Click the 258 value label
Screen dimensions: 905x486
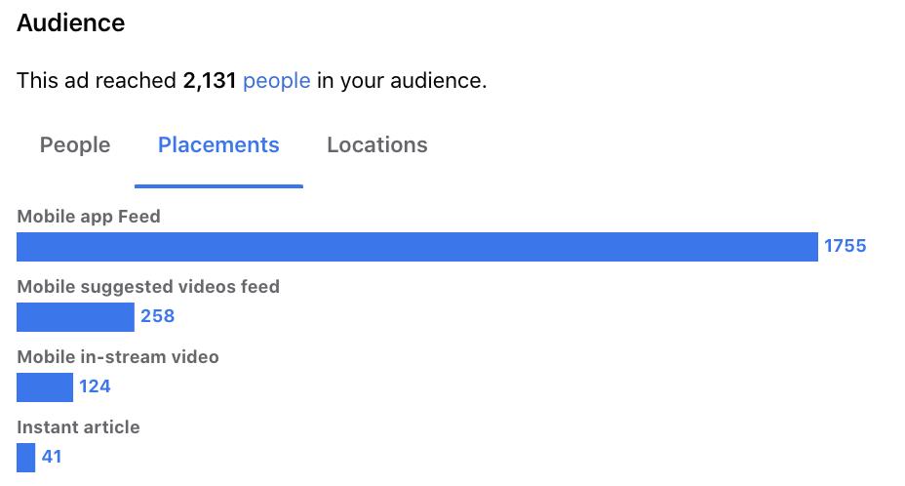158,316
